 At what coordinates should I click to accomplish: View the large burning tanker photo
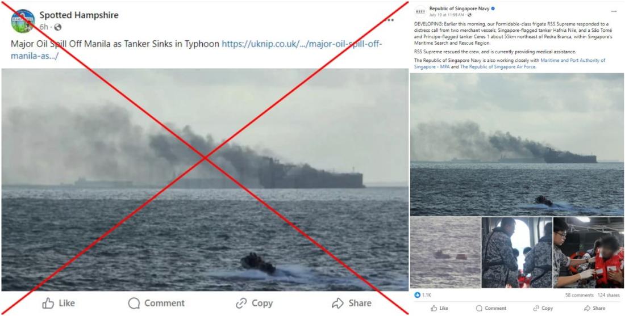pos(205,179)
